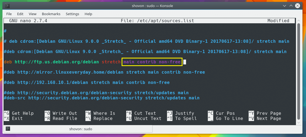The image size is (306, 137).
Task: Click the second '#deb cdrom:' line
Action: click(x=145, y=52)
